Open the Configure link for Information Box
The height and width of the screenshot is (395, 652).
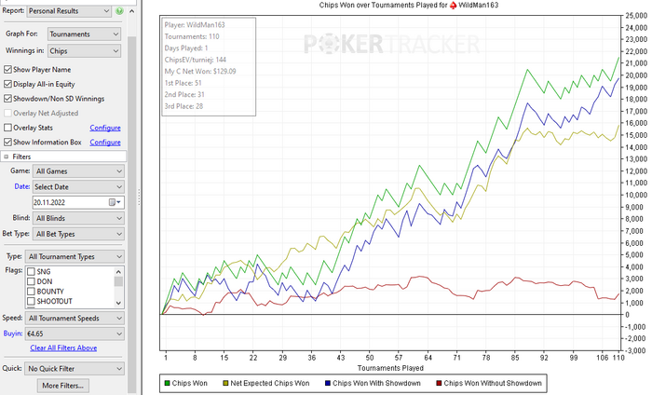point(105,143)
